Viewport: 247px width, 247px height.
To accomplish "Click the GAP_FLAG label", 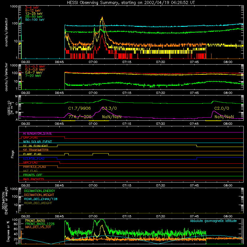I will point(30,137).
